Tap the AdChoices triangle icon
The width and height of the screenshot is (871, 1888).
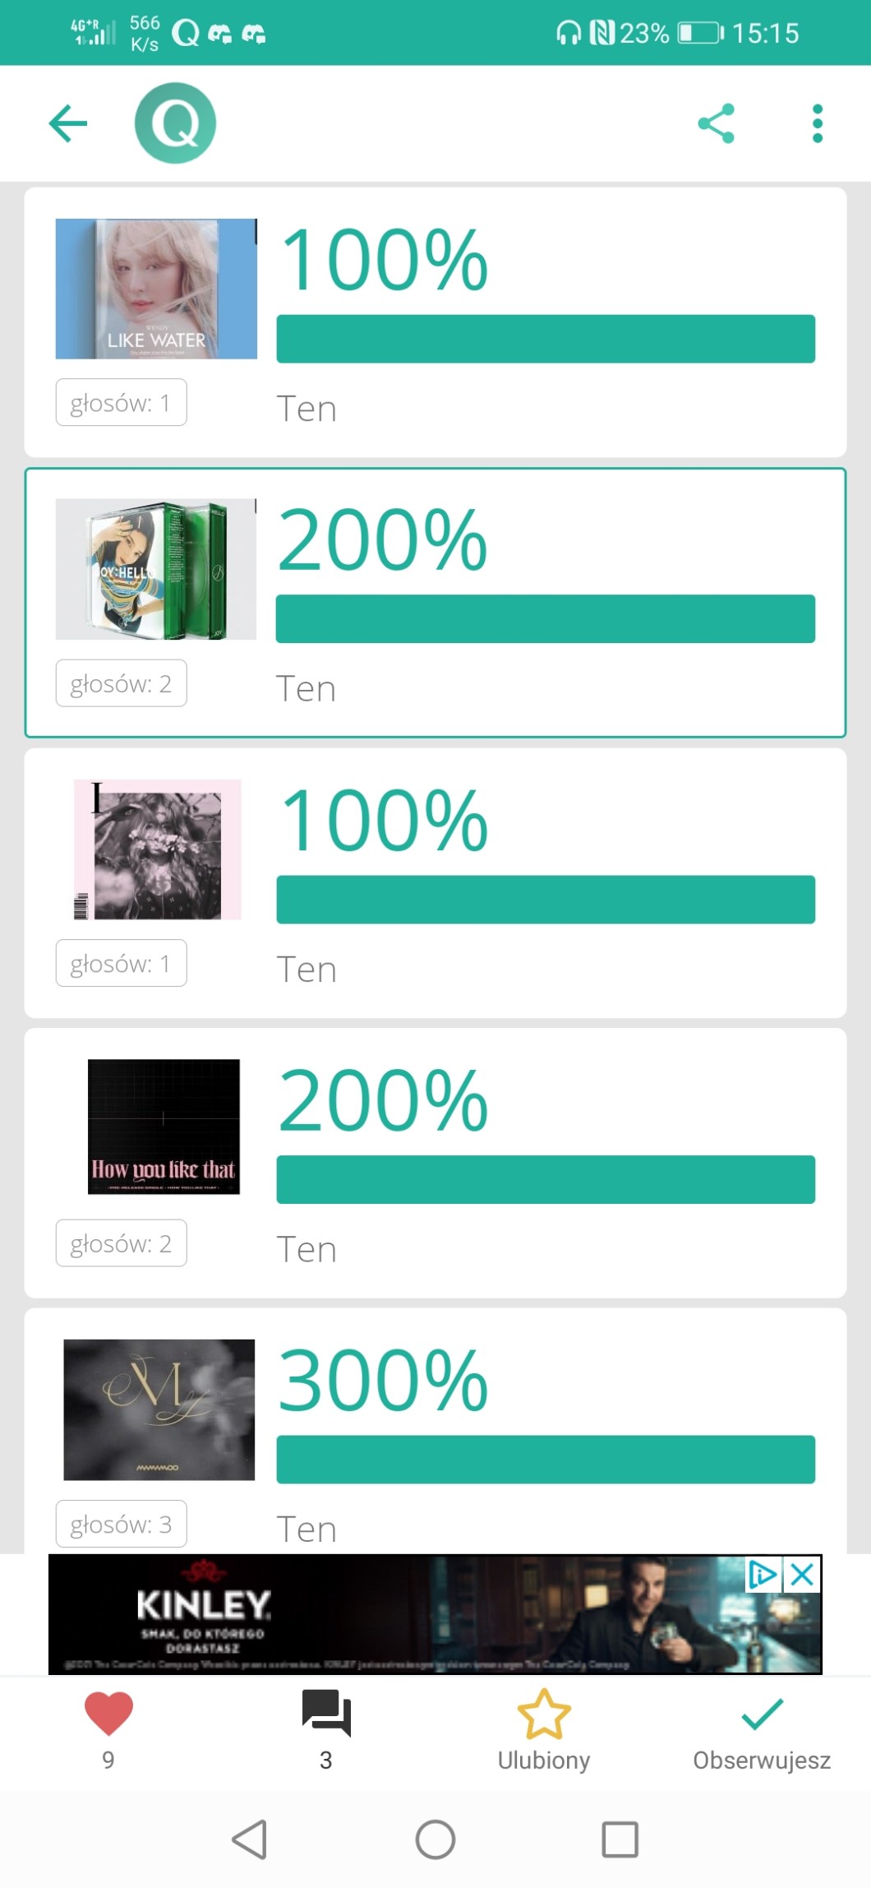pyautogui.click(x=763, y=1575)
